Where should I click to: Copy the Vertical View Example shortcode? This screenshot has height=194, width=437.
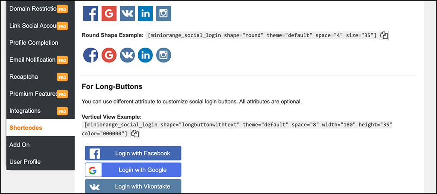tap(135, 134)
